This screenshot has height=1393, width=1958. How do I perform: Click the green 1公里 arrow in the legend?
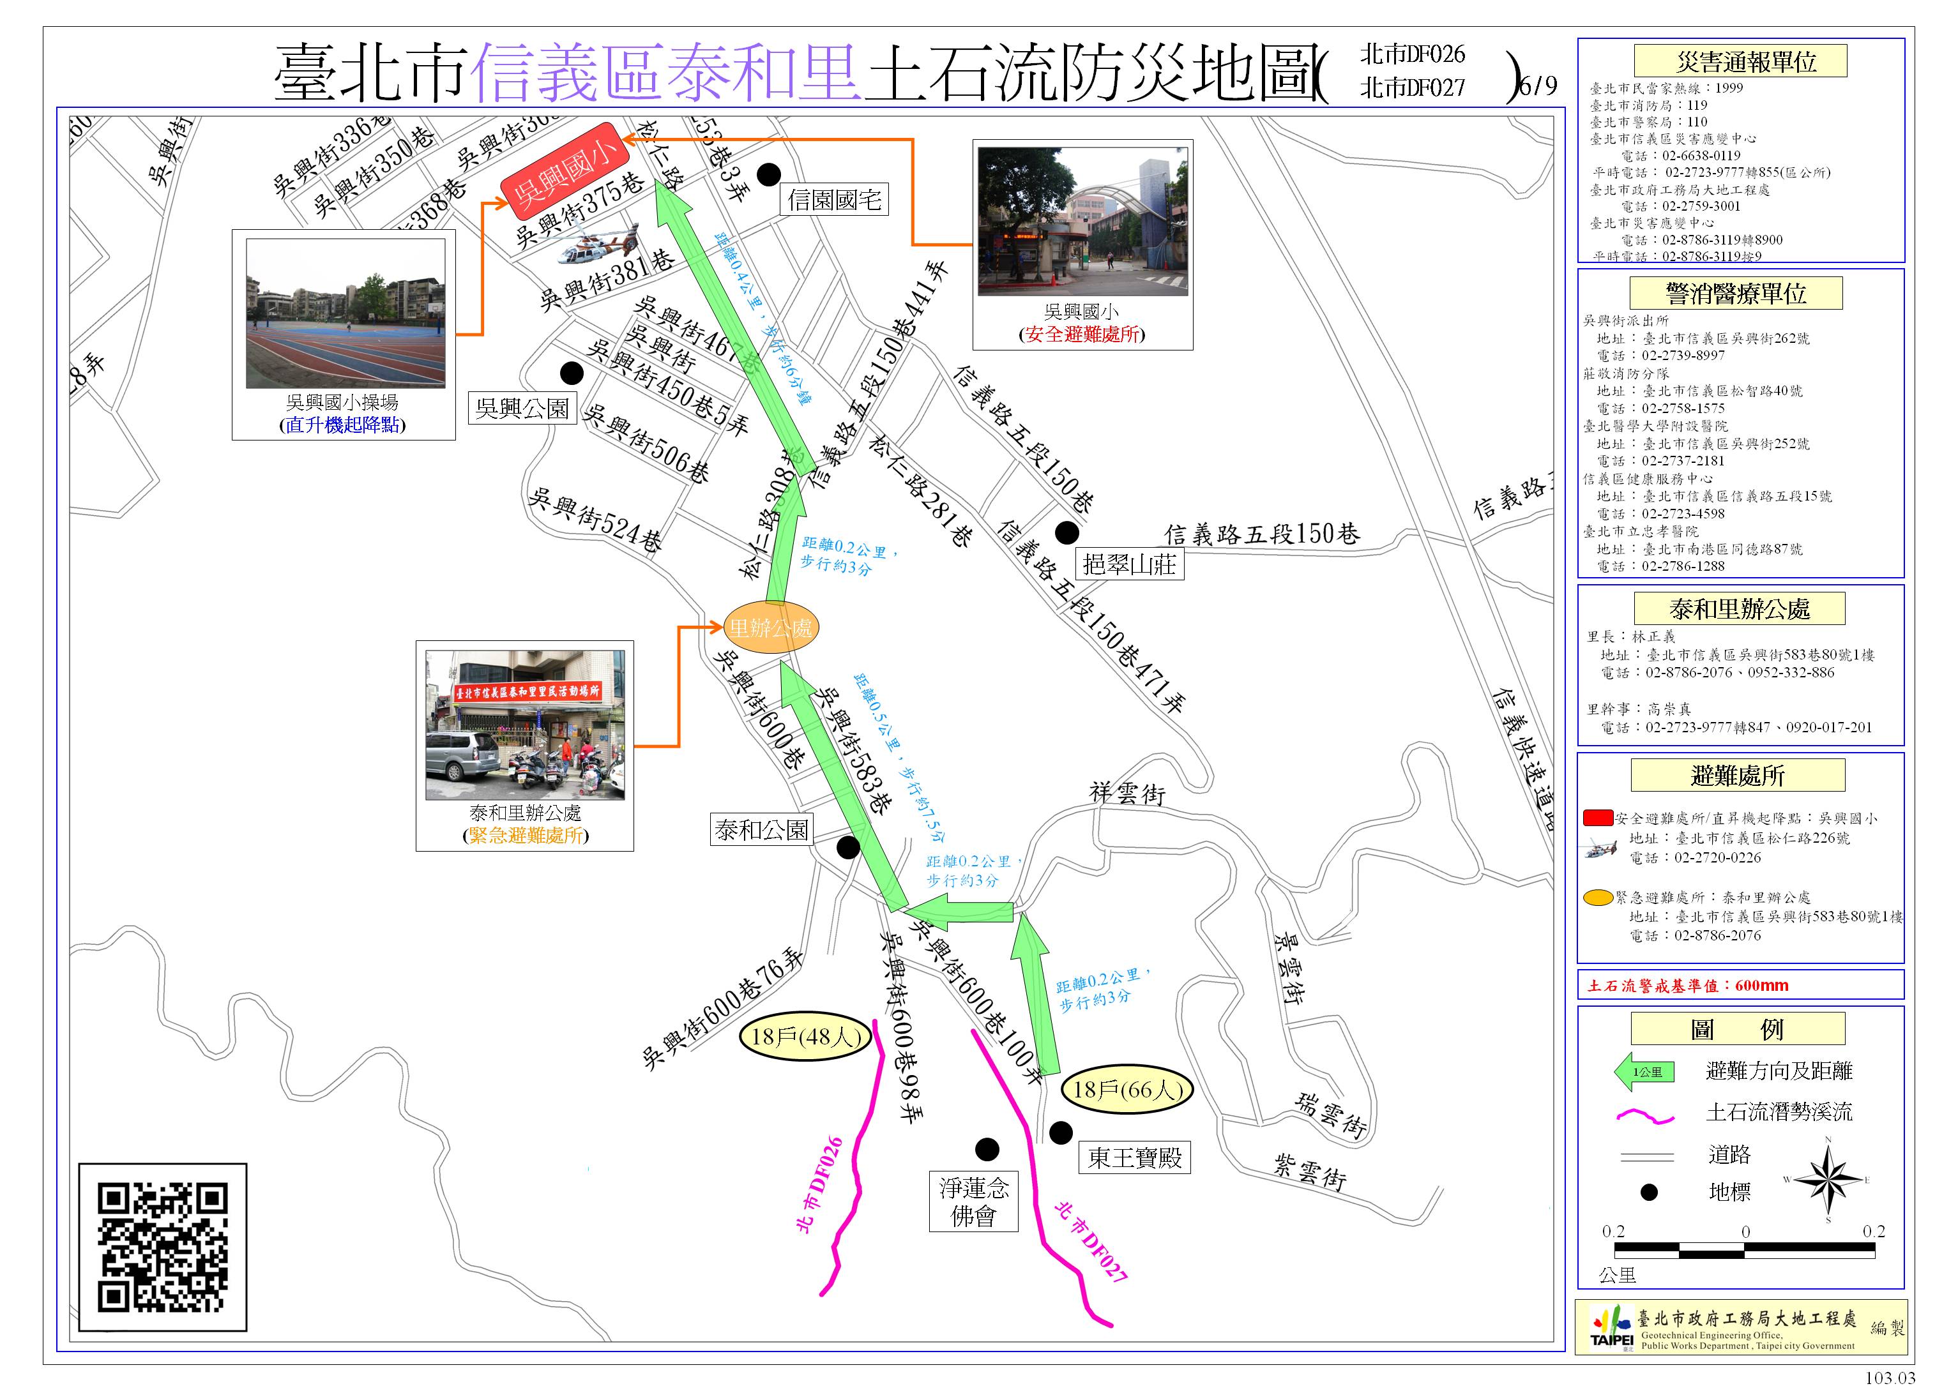(x=1644, y=1072)
